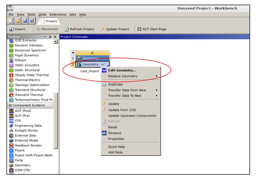Click the Feedback Iterator icon

coord(11,145)
